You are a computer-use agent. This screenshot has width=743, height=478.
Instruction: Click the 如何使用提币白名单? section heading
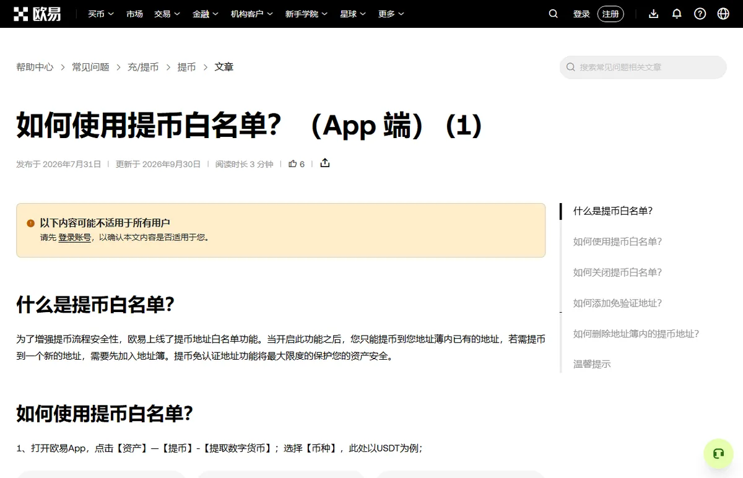pos(105,414)
